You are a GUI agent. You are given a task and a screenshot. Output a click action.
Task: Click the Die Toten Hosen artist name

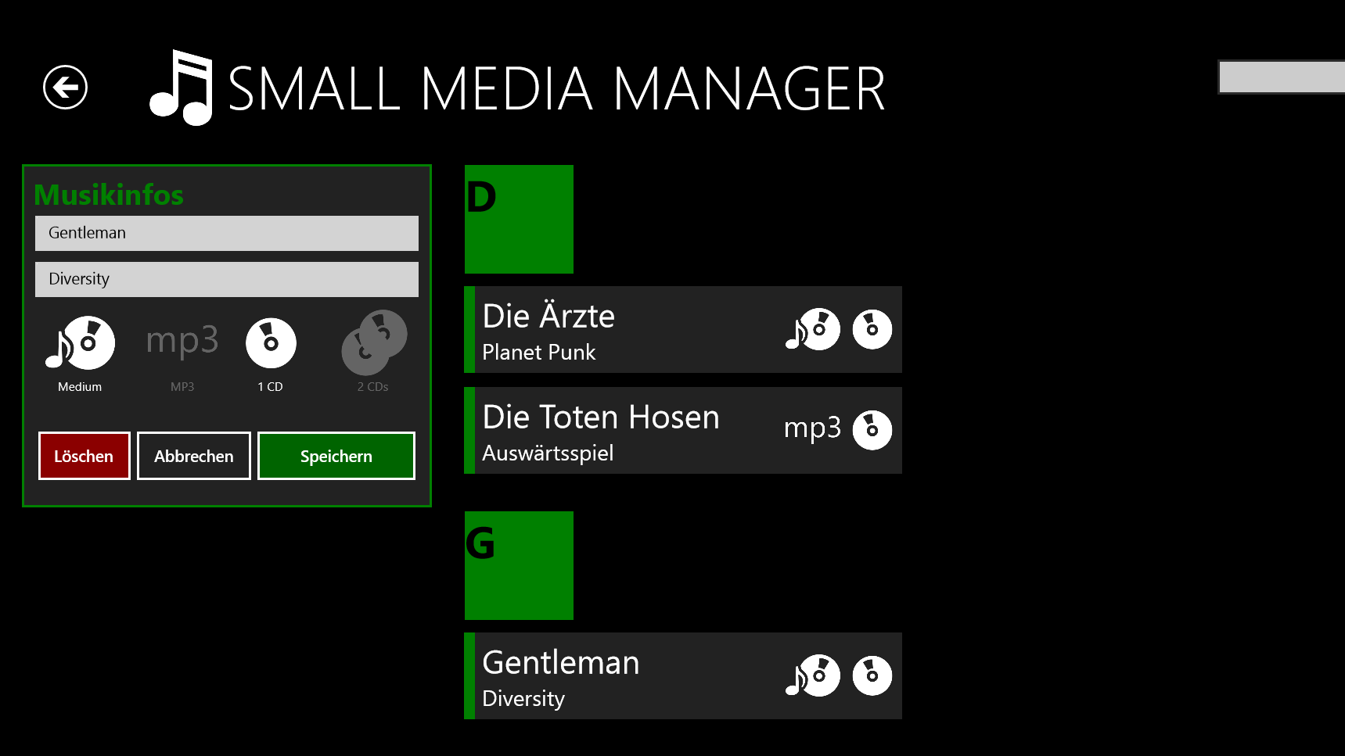pos(601,417)
